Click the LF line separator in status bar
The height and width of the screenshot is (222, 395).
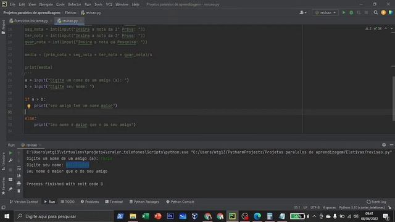tap(305, 208)
